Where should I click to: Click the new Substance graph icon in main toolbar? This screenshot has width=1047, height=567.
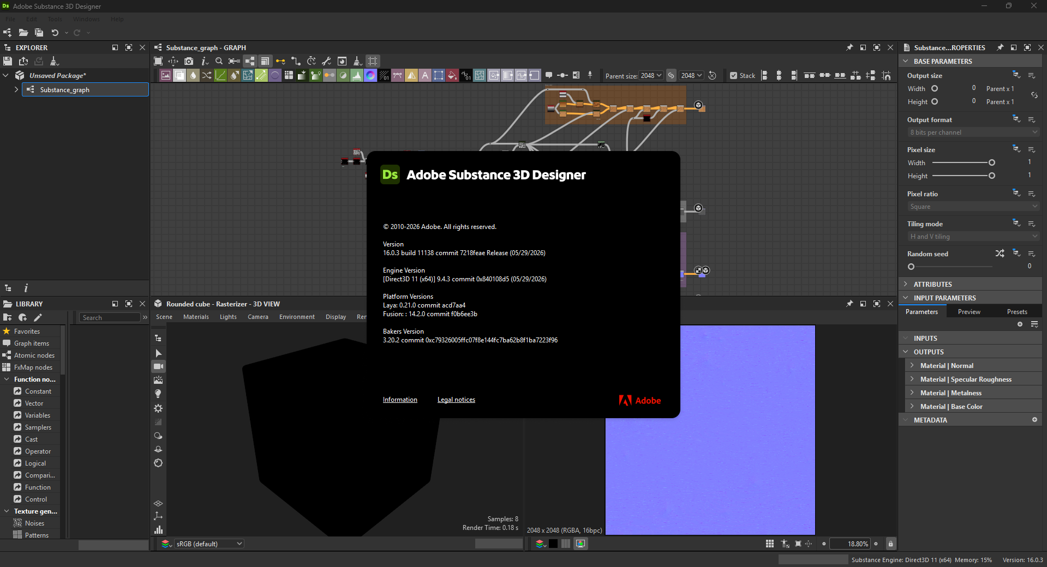pos(7,33)
